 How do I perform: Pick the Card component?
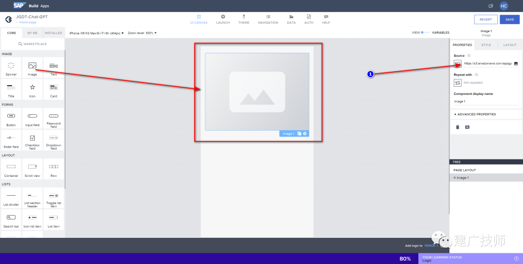[x=53, y=90]
